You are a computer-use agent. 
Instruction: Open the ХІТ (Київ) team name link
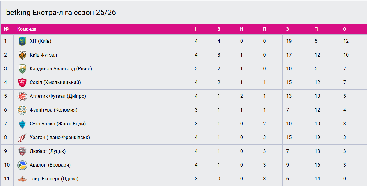(x=40, y=41)
